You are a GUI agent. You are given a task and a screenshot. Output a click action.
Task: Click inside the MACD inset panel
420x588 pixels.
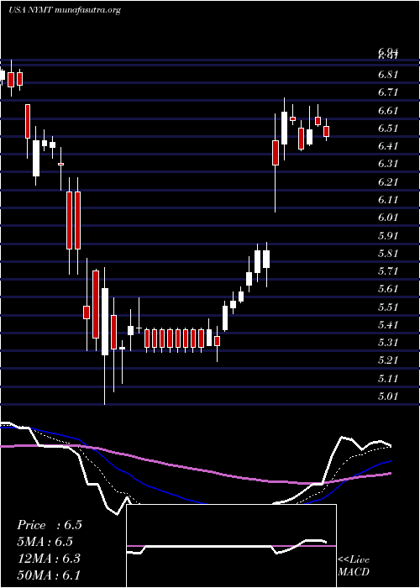(x=231, y=546)
